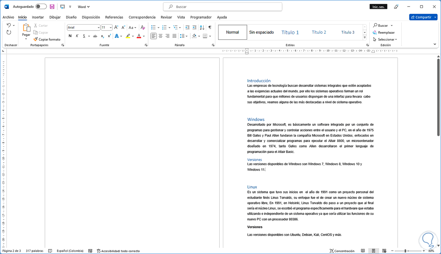
Task: Click the Redo icon under Deshacer
Action: point(9,32)
